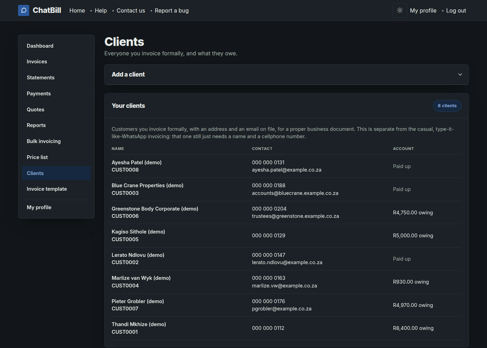Click the R8,400.00 owing balance
Viewport: 487px width, 348px height.
click(413, 328)
